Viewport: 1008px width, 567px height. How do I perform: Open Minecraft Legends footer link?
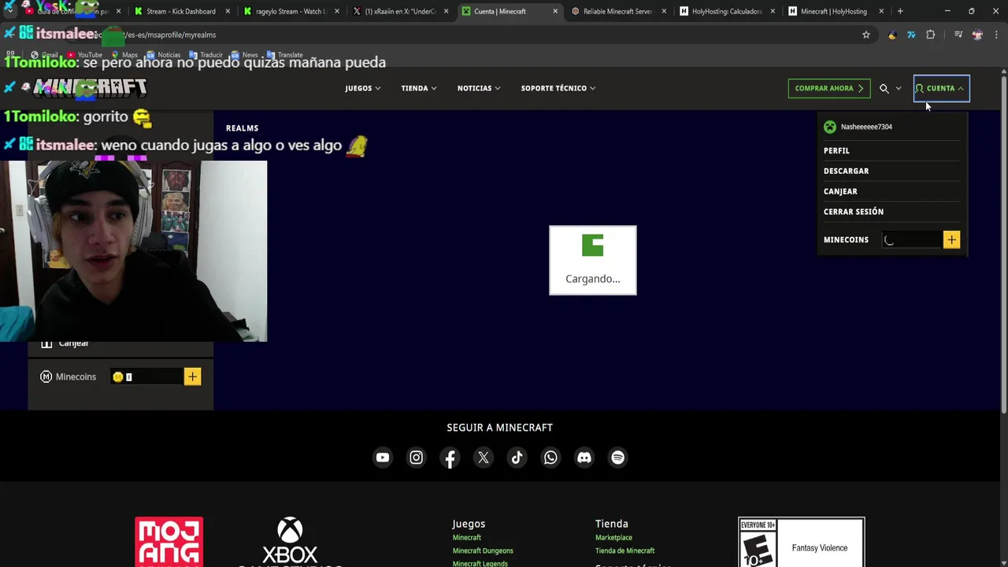(480, 563)
